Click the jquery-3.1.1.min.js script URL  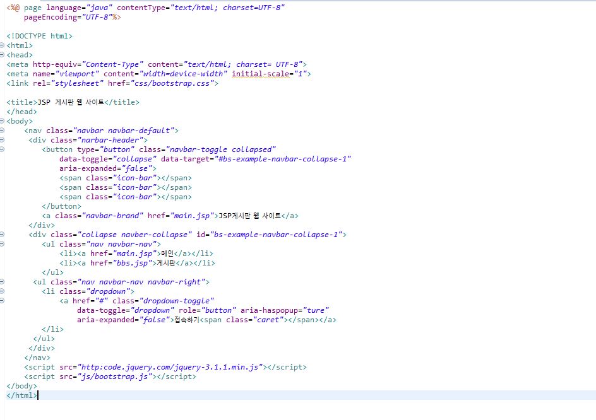(170, 367)
